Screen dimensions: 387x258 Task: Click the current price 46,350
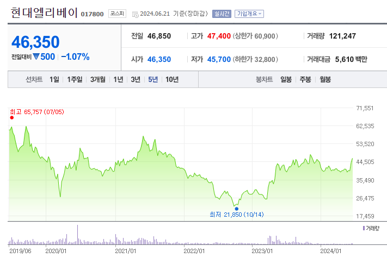coord(35,42)
